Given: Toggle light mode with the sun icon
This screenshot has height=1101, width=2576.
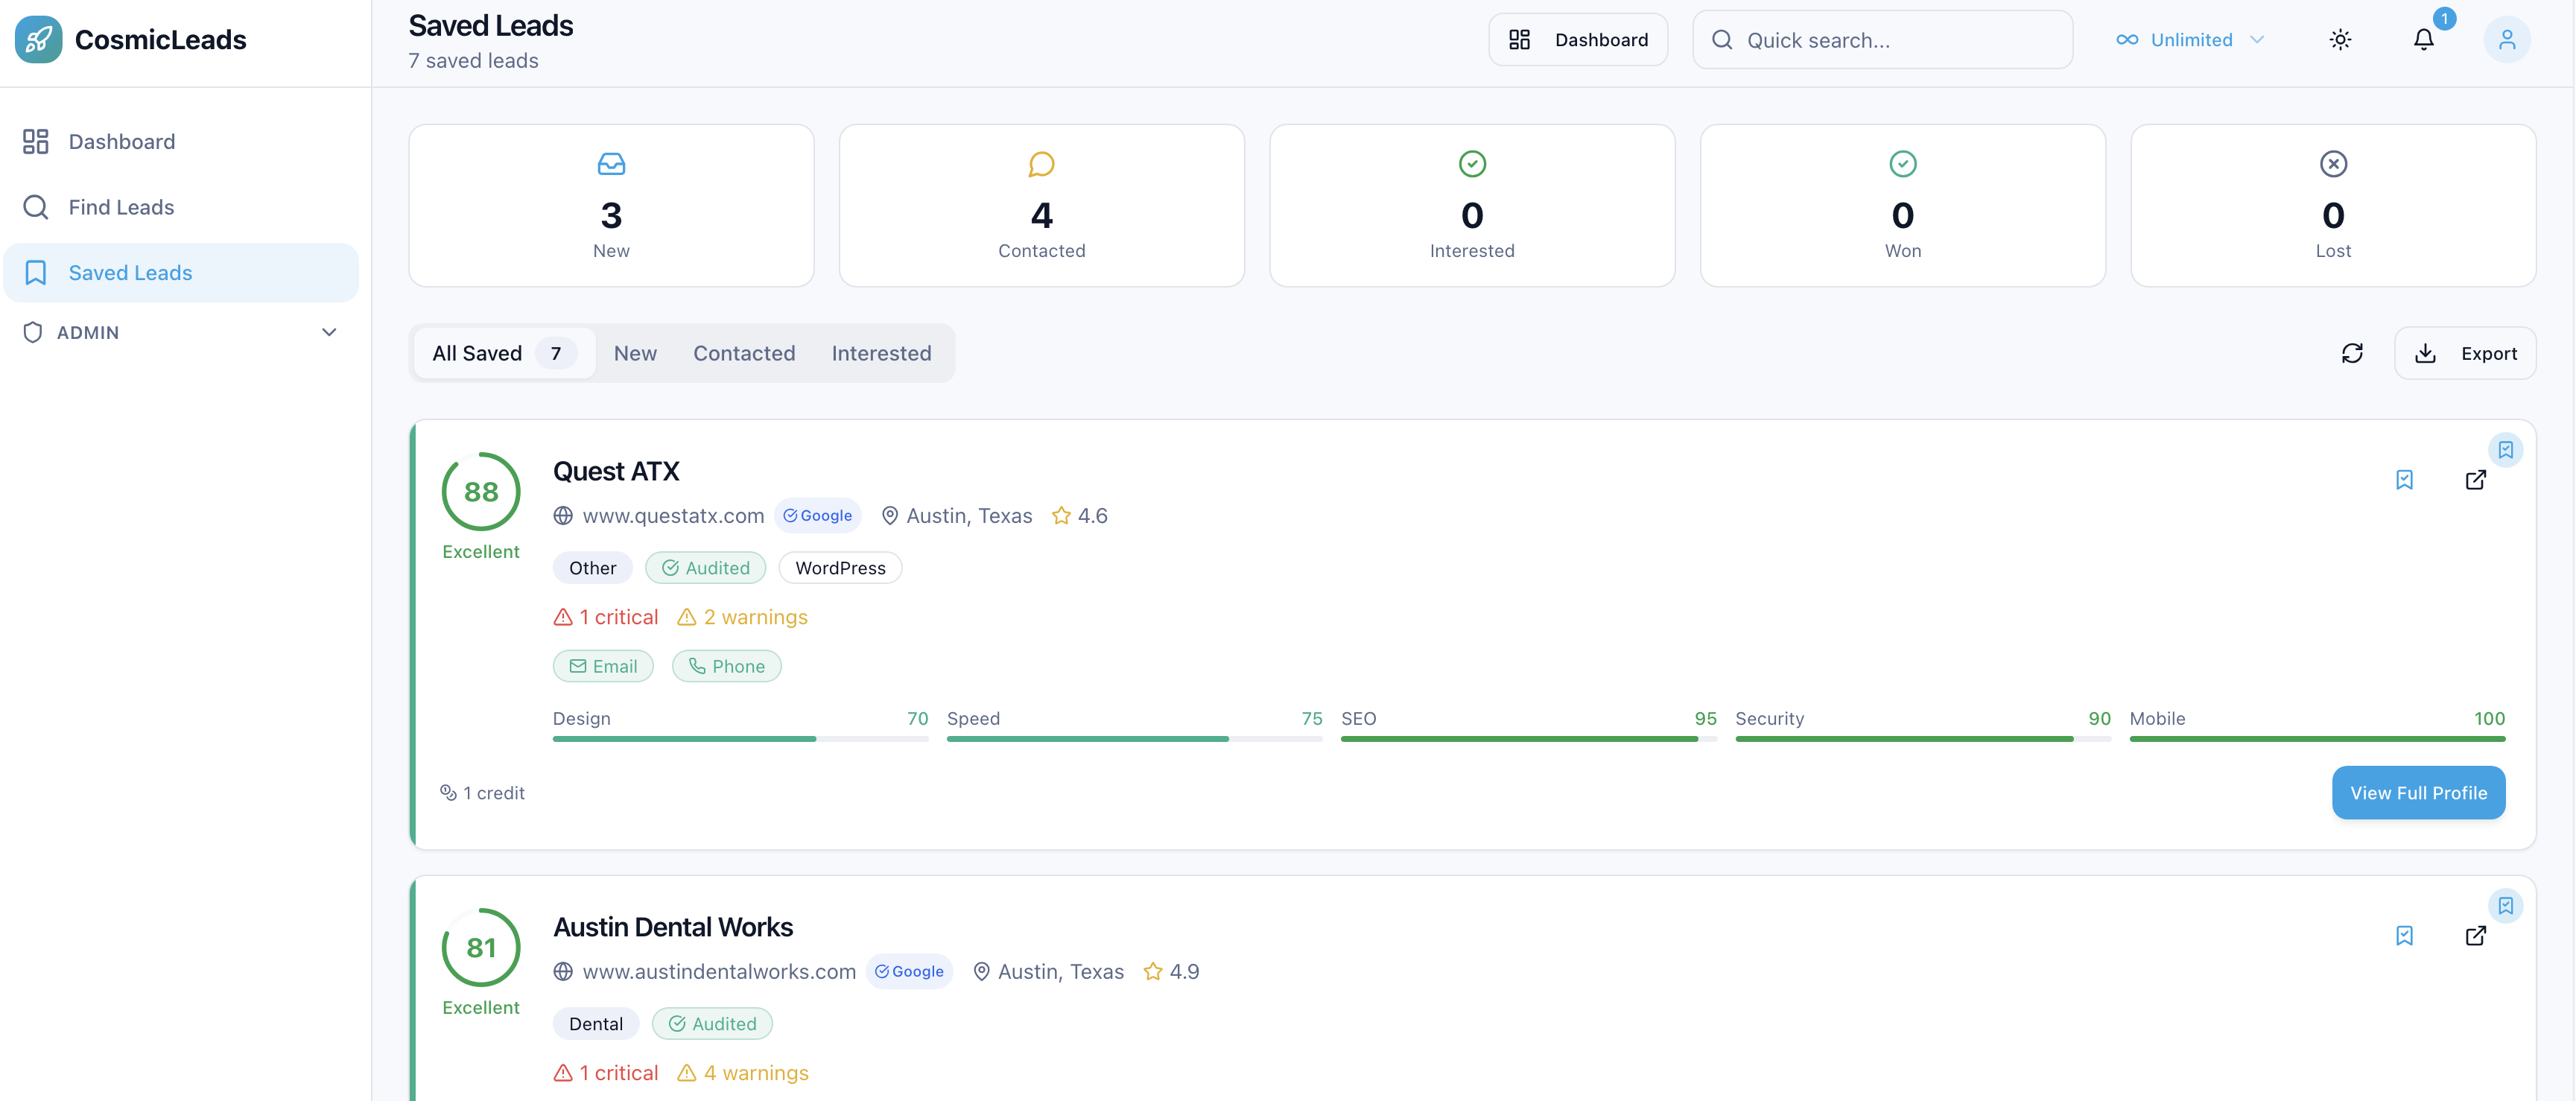Looking at the screenshot, I should [2340, 39].
